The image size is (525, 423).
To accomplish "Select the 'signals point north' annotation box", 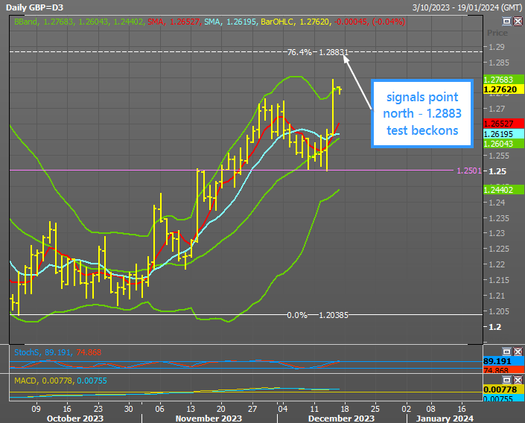I will pyautogui.click(x=421, y=114).
